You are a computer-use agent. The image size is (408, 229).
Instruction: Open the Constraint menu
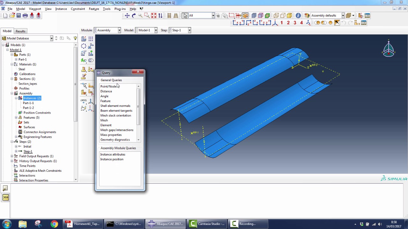78,9
